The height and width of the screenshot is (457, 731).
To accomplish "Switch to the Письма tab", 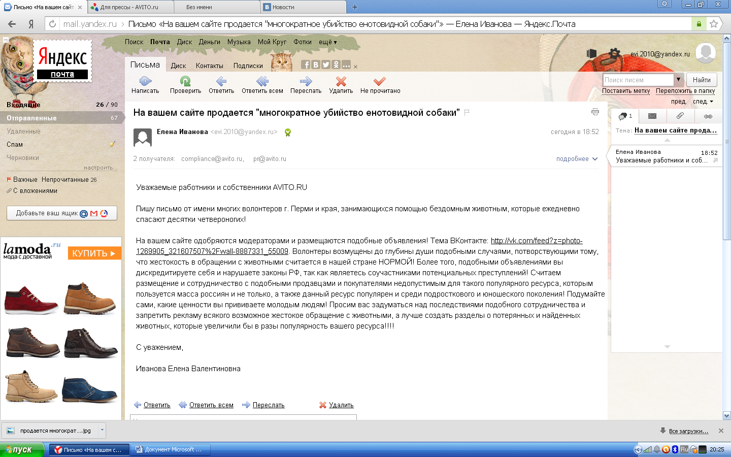I will [x=145, y=64].
